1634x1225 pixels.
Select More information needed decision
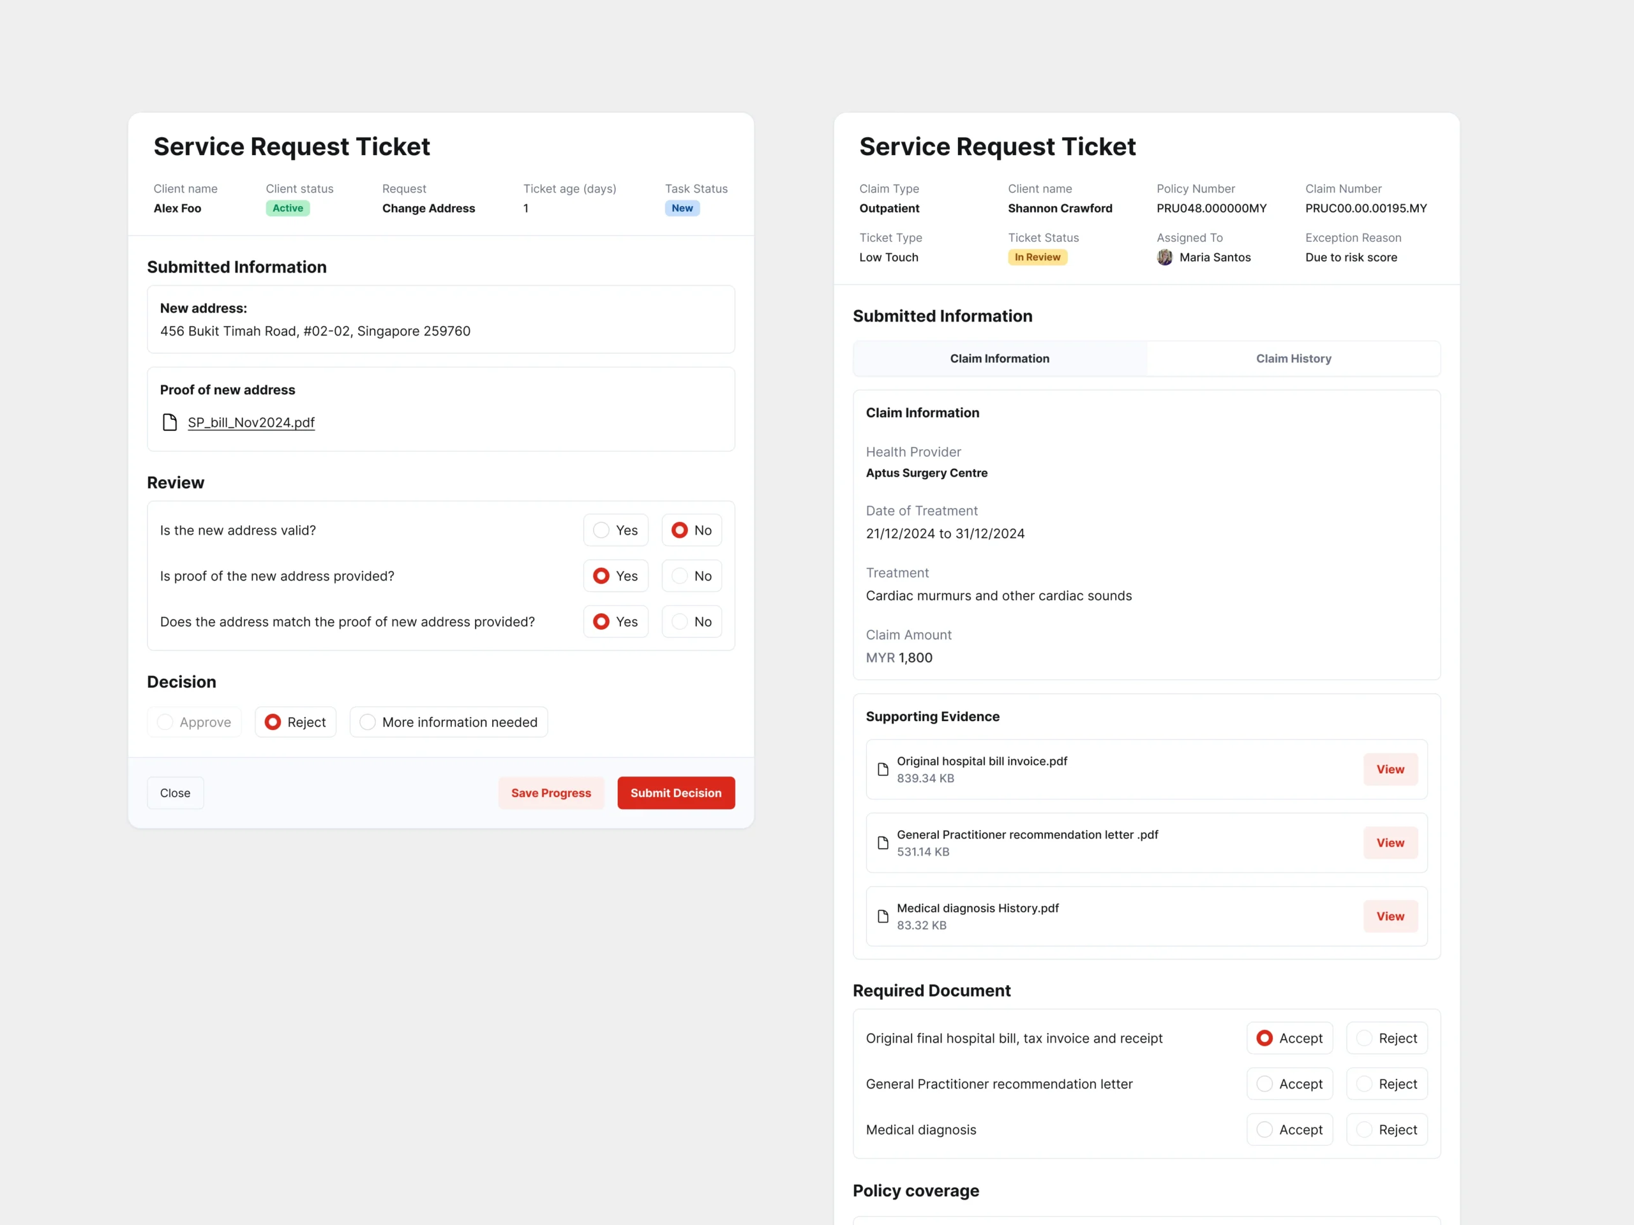(x=447, y=722)
